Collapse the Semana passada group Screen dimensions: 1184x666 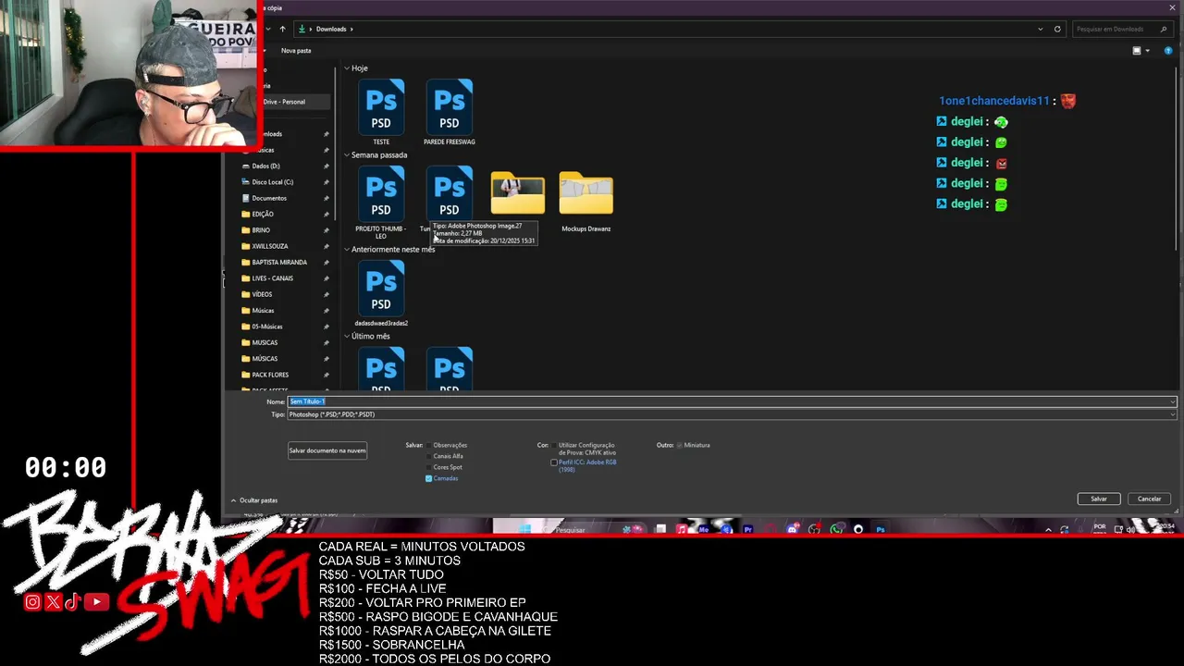point(347,155)
